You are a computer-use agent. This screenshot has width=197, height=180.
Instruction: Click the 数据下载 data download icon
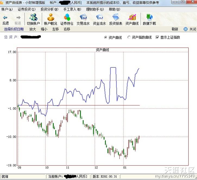click(x=149, y=18)
